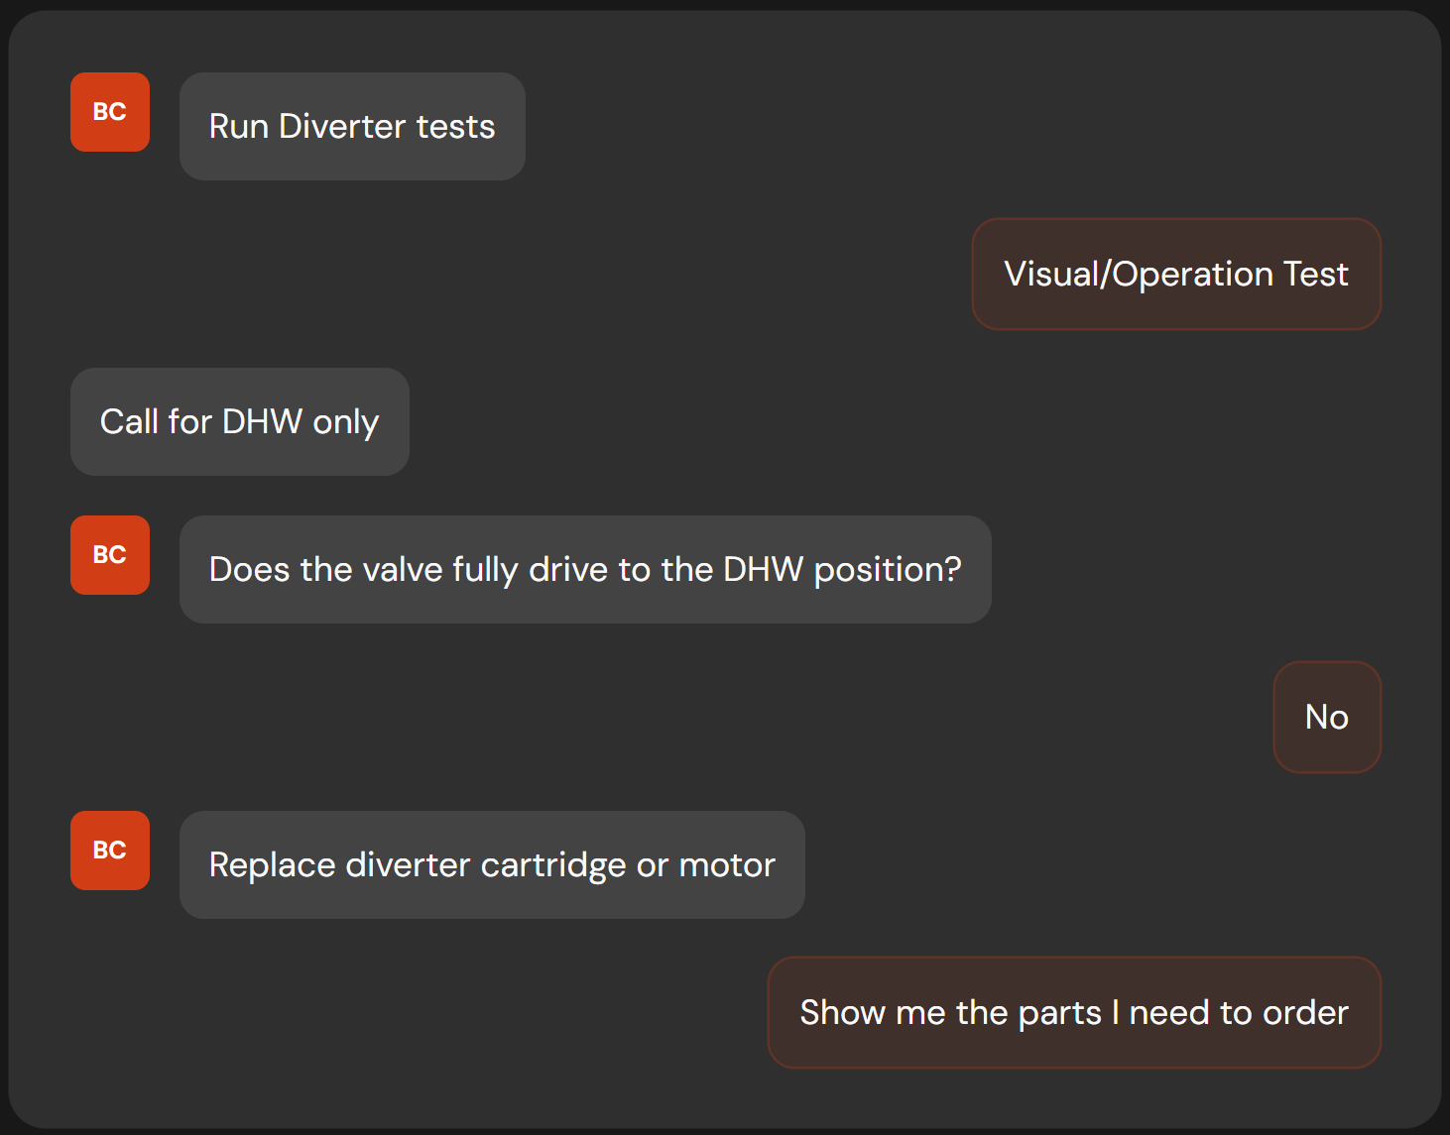Screen dimensions: 1450x1135
Task: Select the Run Diverter tests message bubble
Action: pyautogui.click(x=352, y=127)
